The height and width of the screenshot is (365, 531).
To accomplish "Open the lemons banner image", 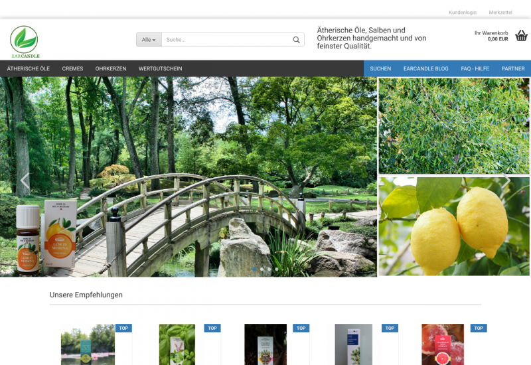I will pyautogui.click(x=454, y=226).
